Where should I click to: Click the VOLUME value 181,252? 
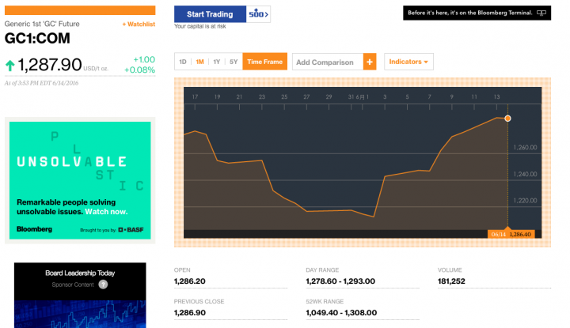(451, 281)
